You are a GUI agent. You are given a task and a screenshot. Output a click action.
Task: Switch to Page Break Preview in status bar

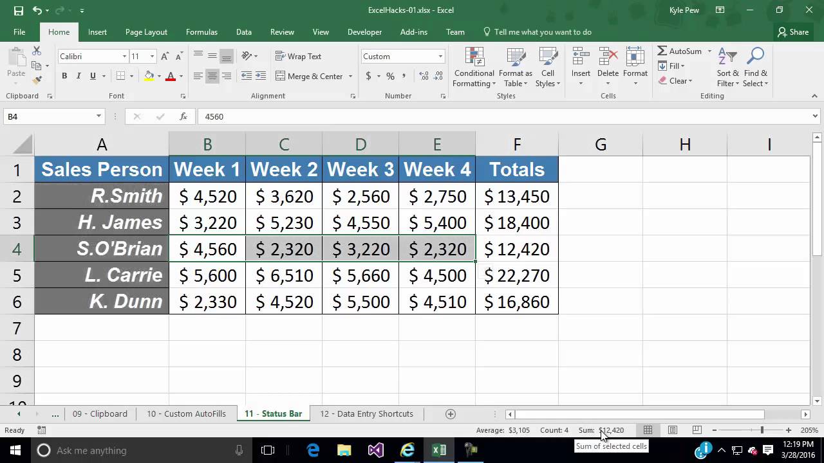click(697, 430)
